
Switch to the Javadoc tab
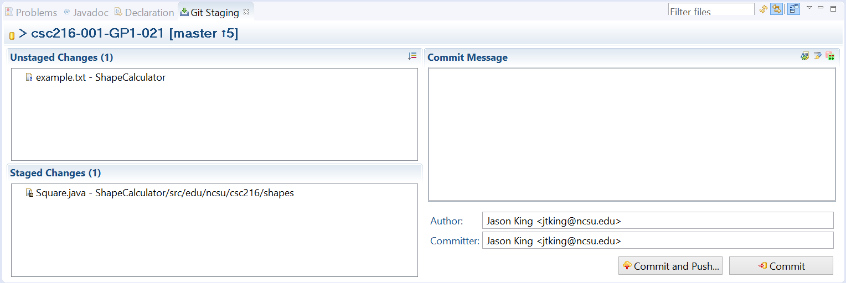pyautogui.click(x=86, y=12)
